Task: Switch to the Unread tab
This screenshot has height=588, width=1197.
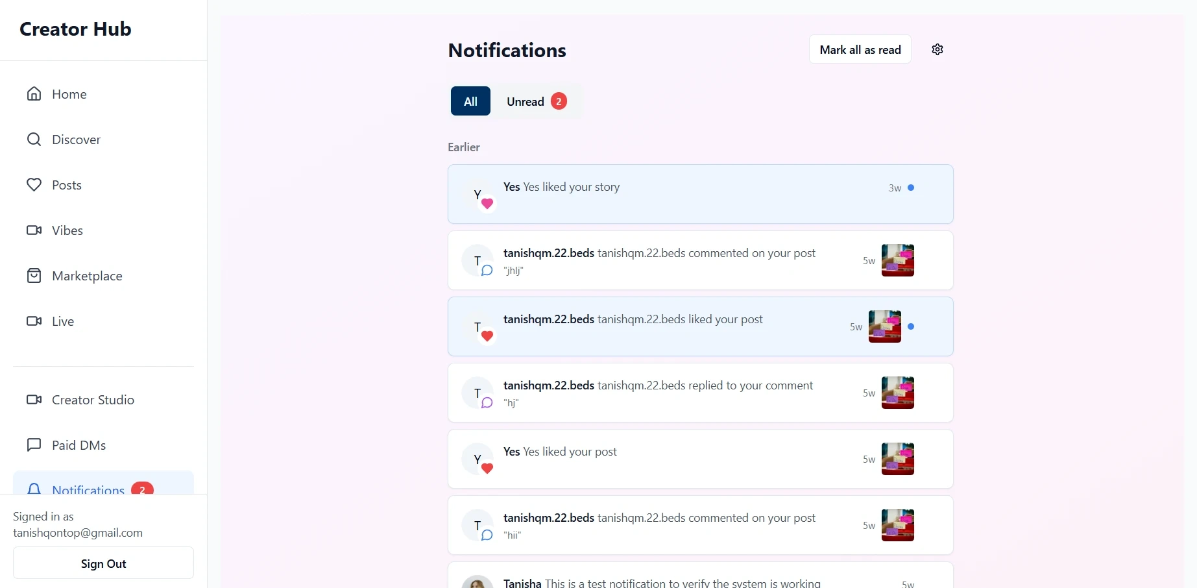Action: pos(537,101)
